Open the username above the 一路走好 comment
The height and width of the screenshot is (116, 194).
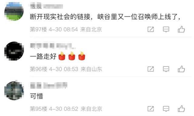click(x=53, y=46)
